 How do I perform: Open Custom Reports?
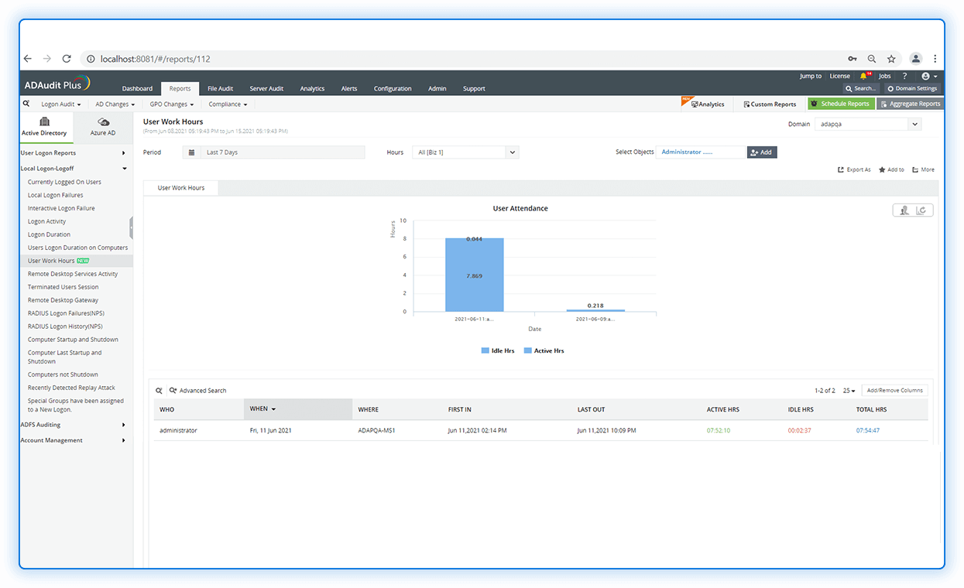click(770, 104)
